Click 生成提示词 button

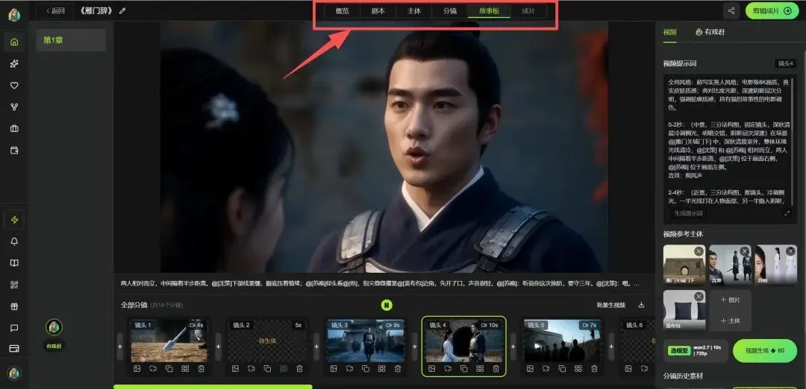coord(688,213)
